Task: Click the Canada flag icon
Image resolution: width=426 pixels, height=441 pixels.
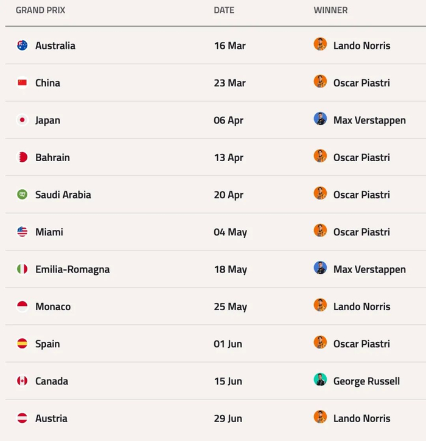Action: 23,381
